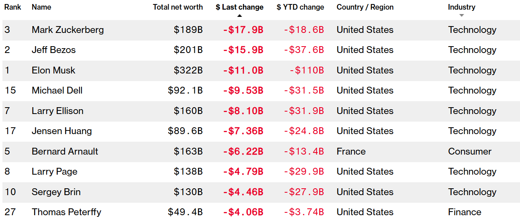The height and width of the screenshot is (220, 520).
Task: Click the ascending sort arrow under Last change
Action: pos(240,16)
